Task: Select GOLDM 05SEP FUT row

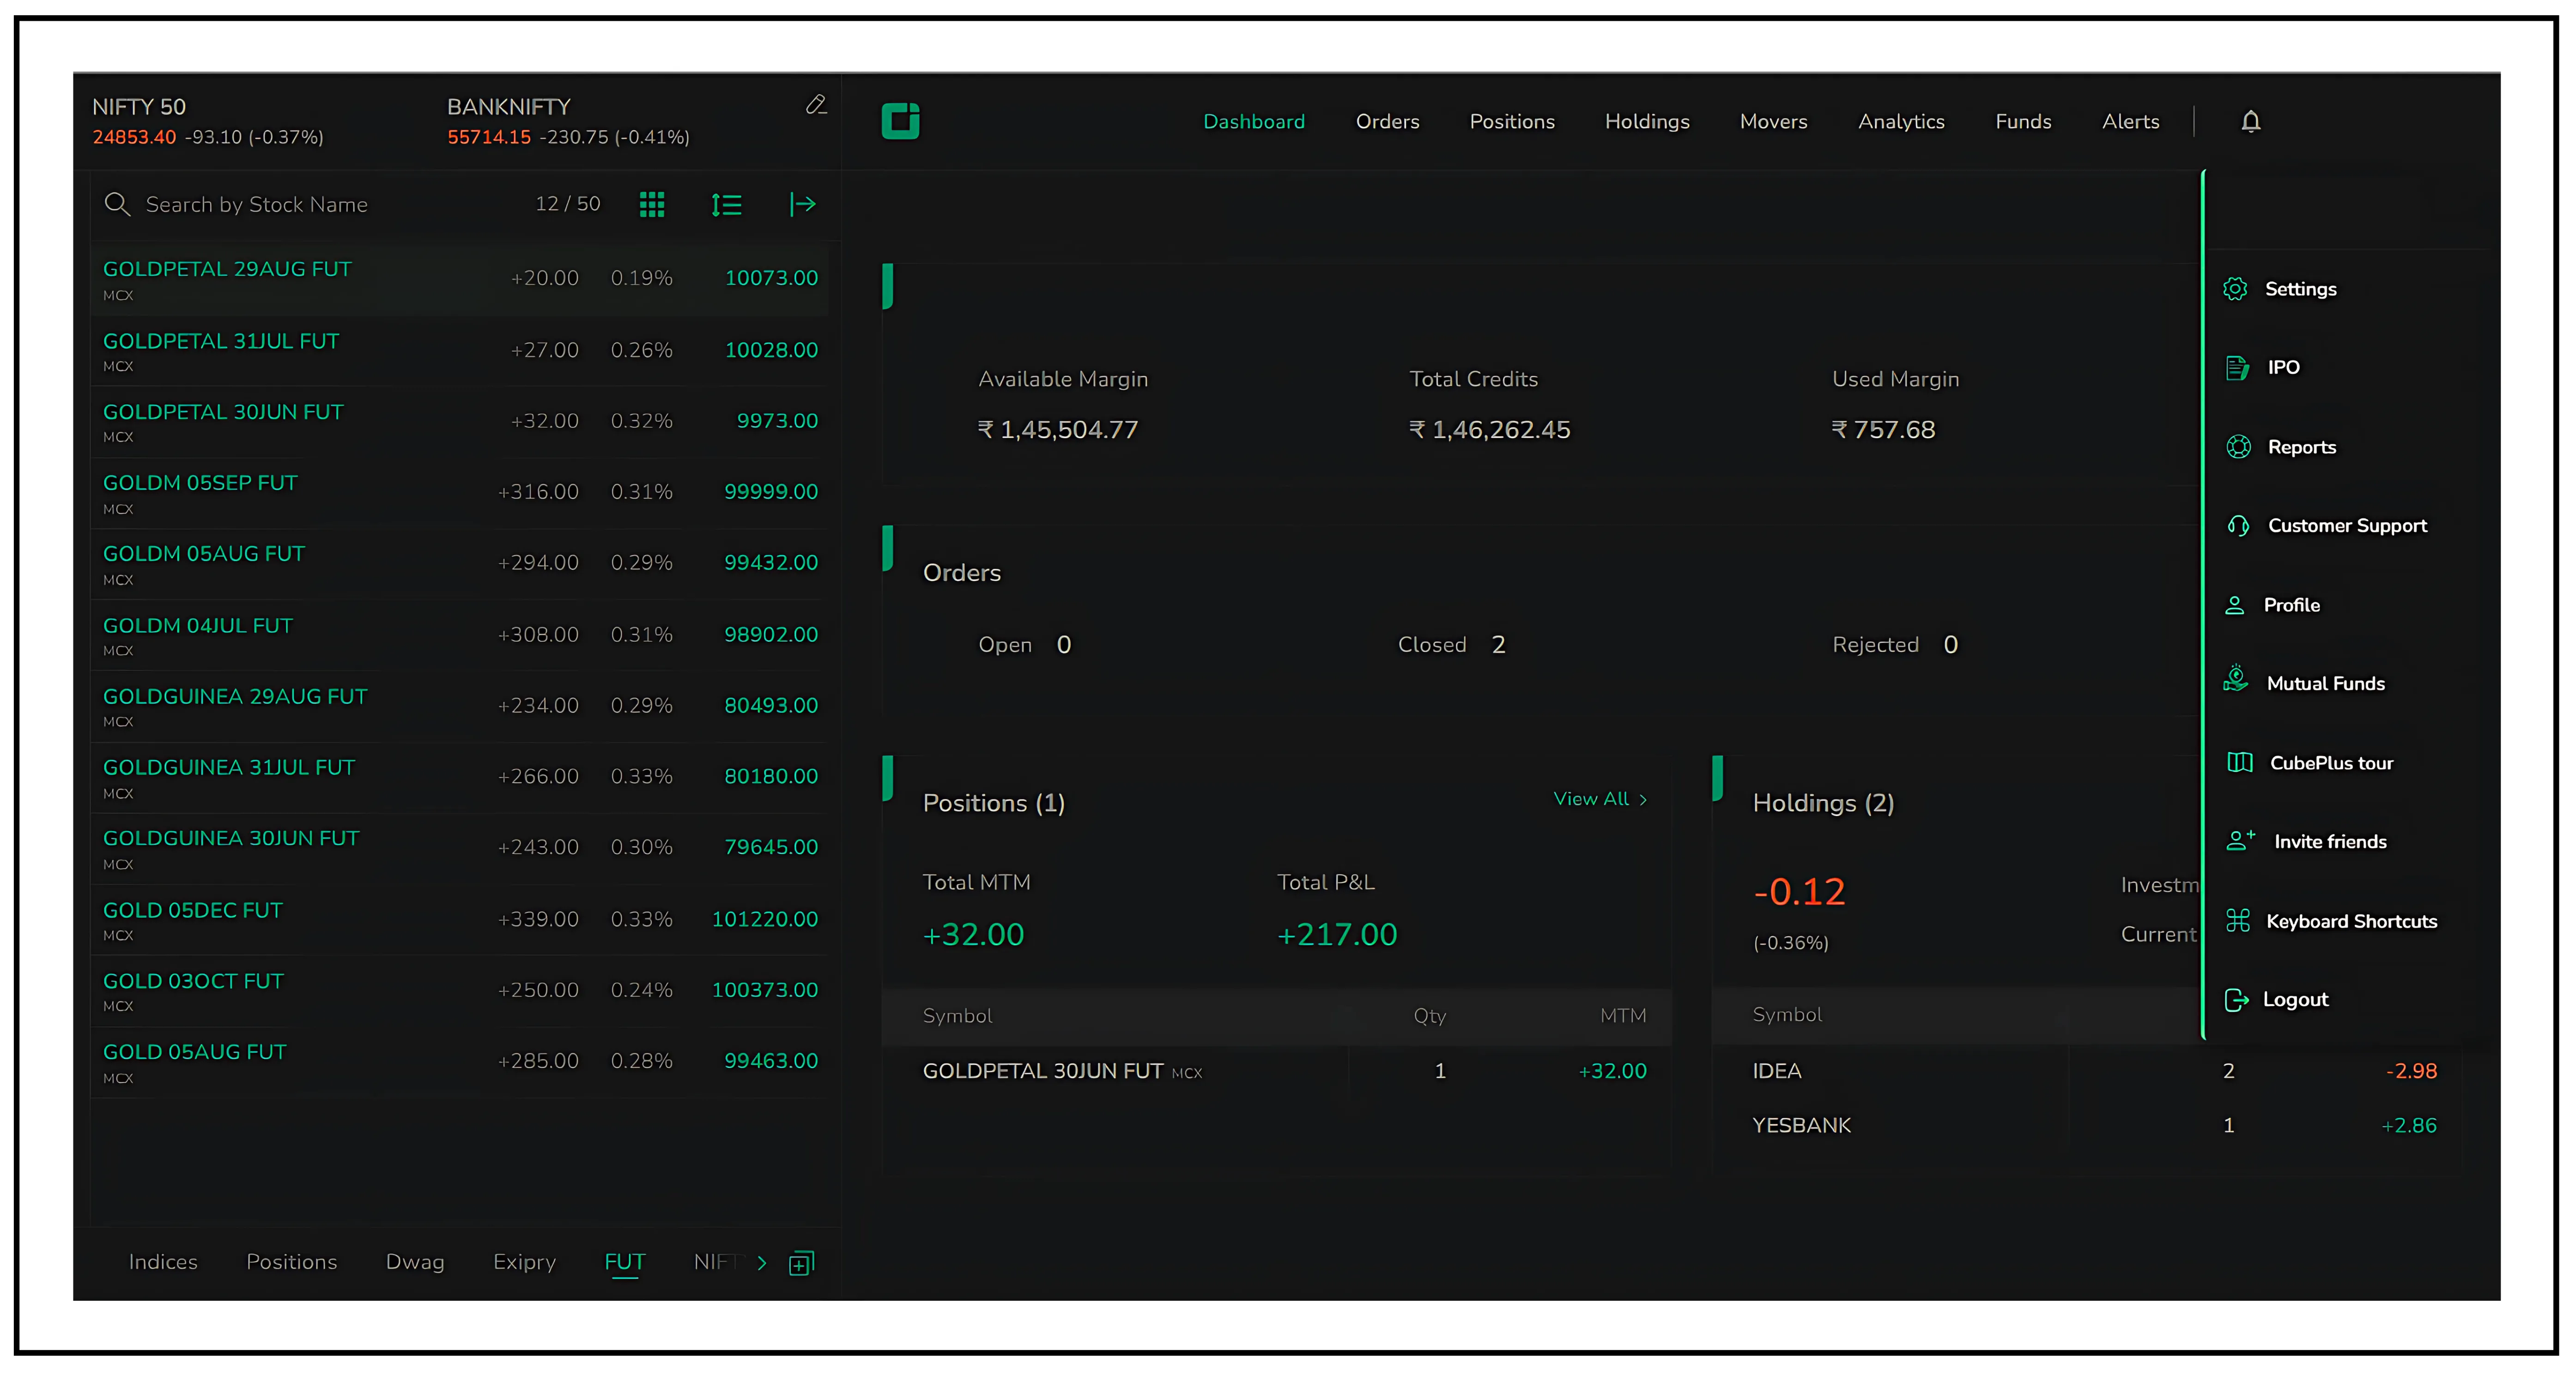Action: 459,494
